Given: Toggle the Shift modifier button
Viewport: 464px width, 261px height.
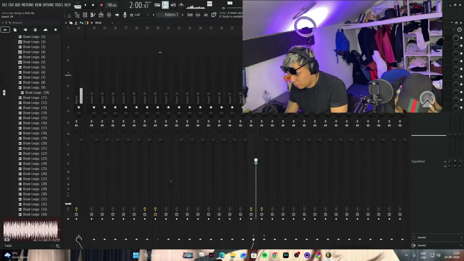Looking at the screenshot, I should (x=190, y=15).
